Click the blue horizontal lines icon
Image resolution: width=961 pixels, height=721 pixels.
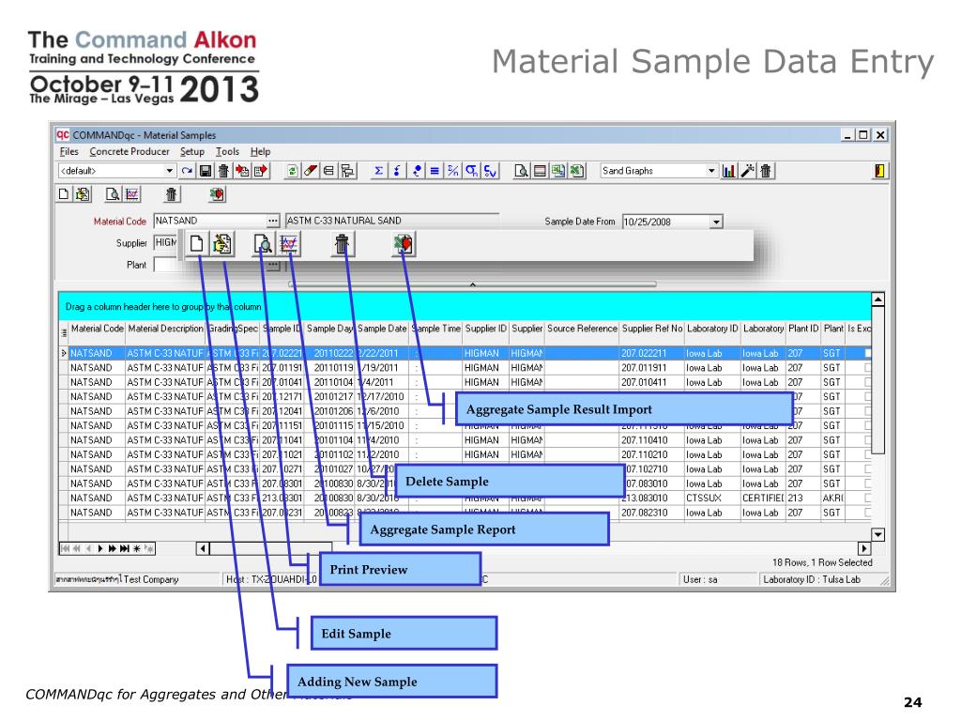(x=435, y=171)
